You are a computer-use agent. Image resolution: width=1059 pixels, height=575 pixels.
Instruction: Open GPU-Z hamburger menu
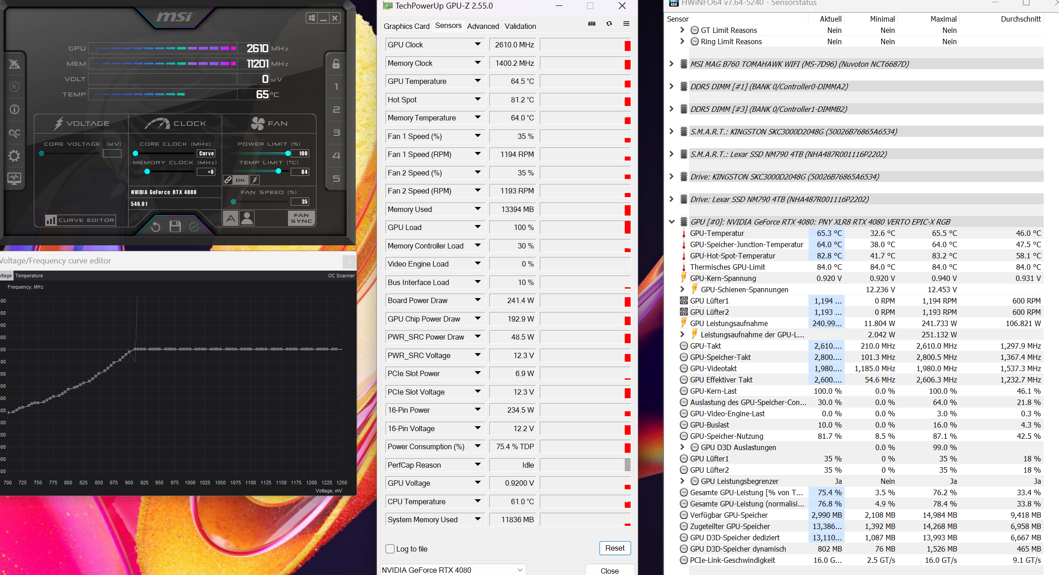coord(626,24)
